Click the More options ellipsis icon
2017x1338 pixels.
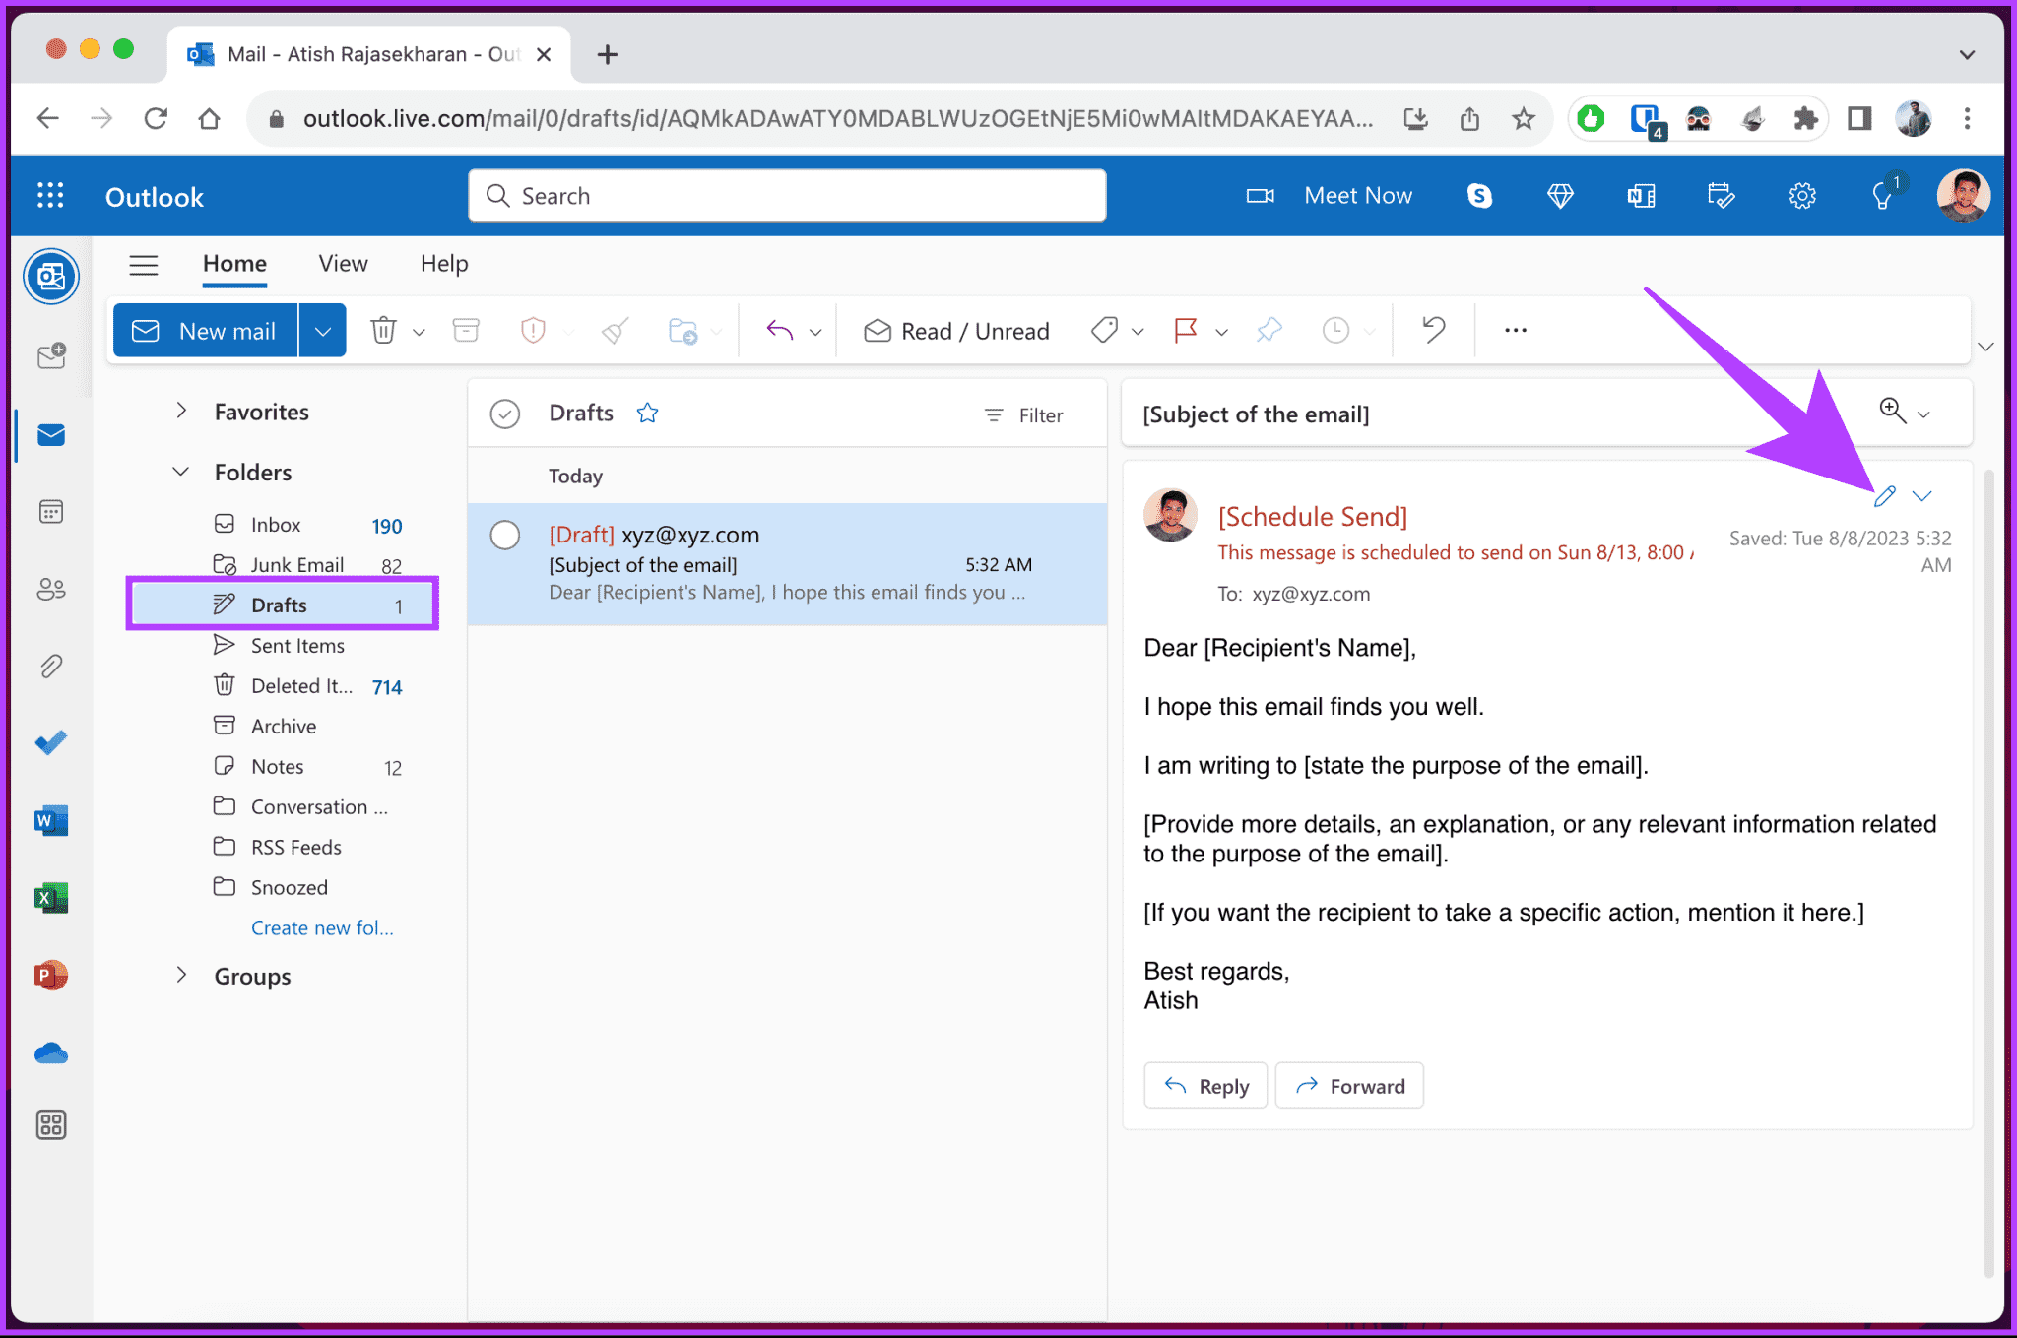(x=1516, y=330)
